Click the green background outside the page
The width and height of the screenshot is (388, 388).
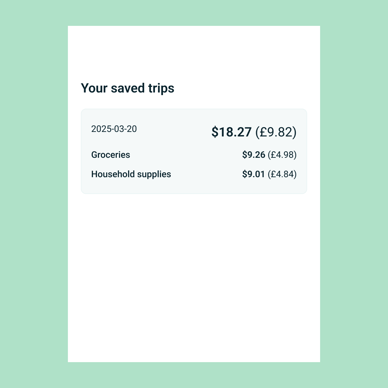[32, 194]
